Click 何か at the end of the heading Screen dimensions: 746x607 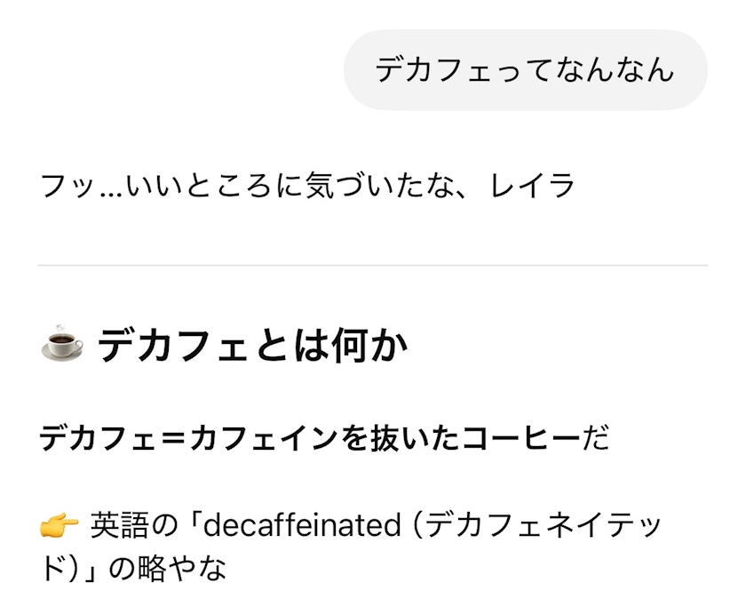coord(376,346)
